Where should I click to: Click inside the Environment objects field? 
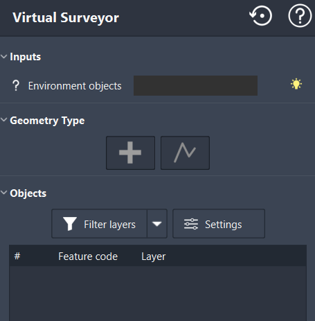point(195,85)
